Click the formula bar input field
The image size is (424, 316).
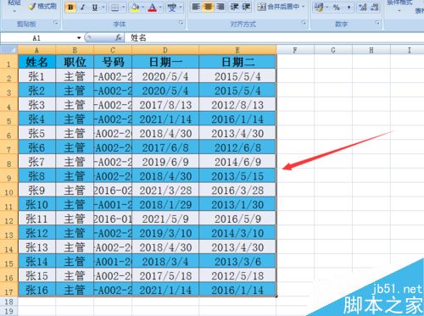pos(274,38)
